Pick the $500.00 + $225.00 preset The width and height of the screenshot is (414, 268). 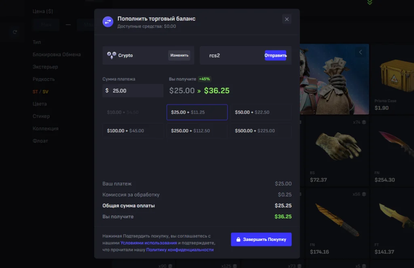(261, 131)
